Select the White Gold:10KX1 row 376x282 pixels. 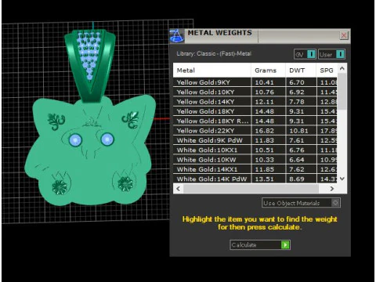255,150
